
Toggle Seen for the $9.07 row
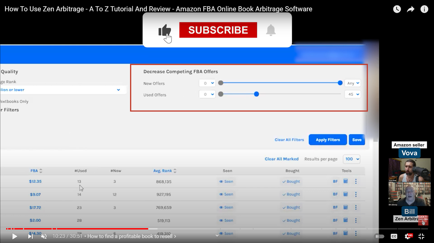[x=226, y=194]
